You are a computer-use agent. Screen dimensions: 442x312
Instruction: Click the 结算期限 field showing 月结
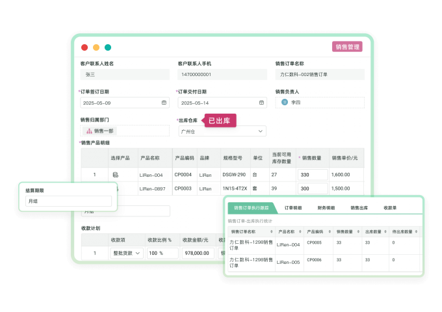[x=68, y=201]
